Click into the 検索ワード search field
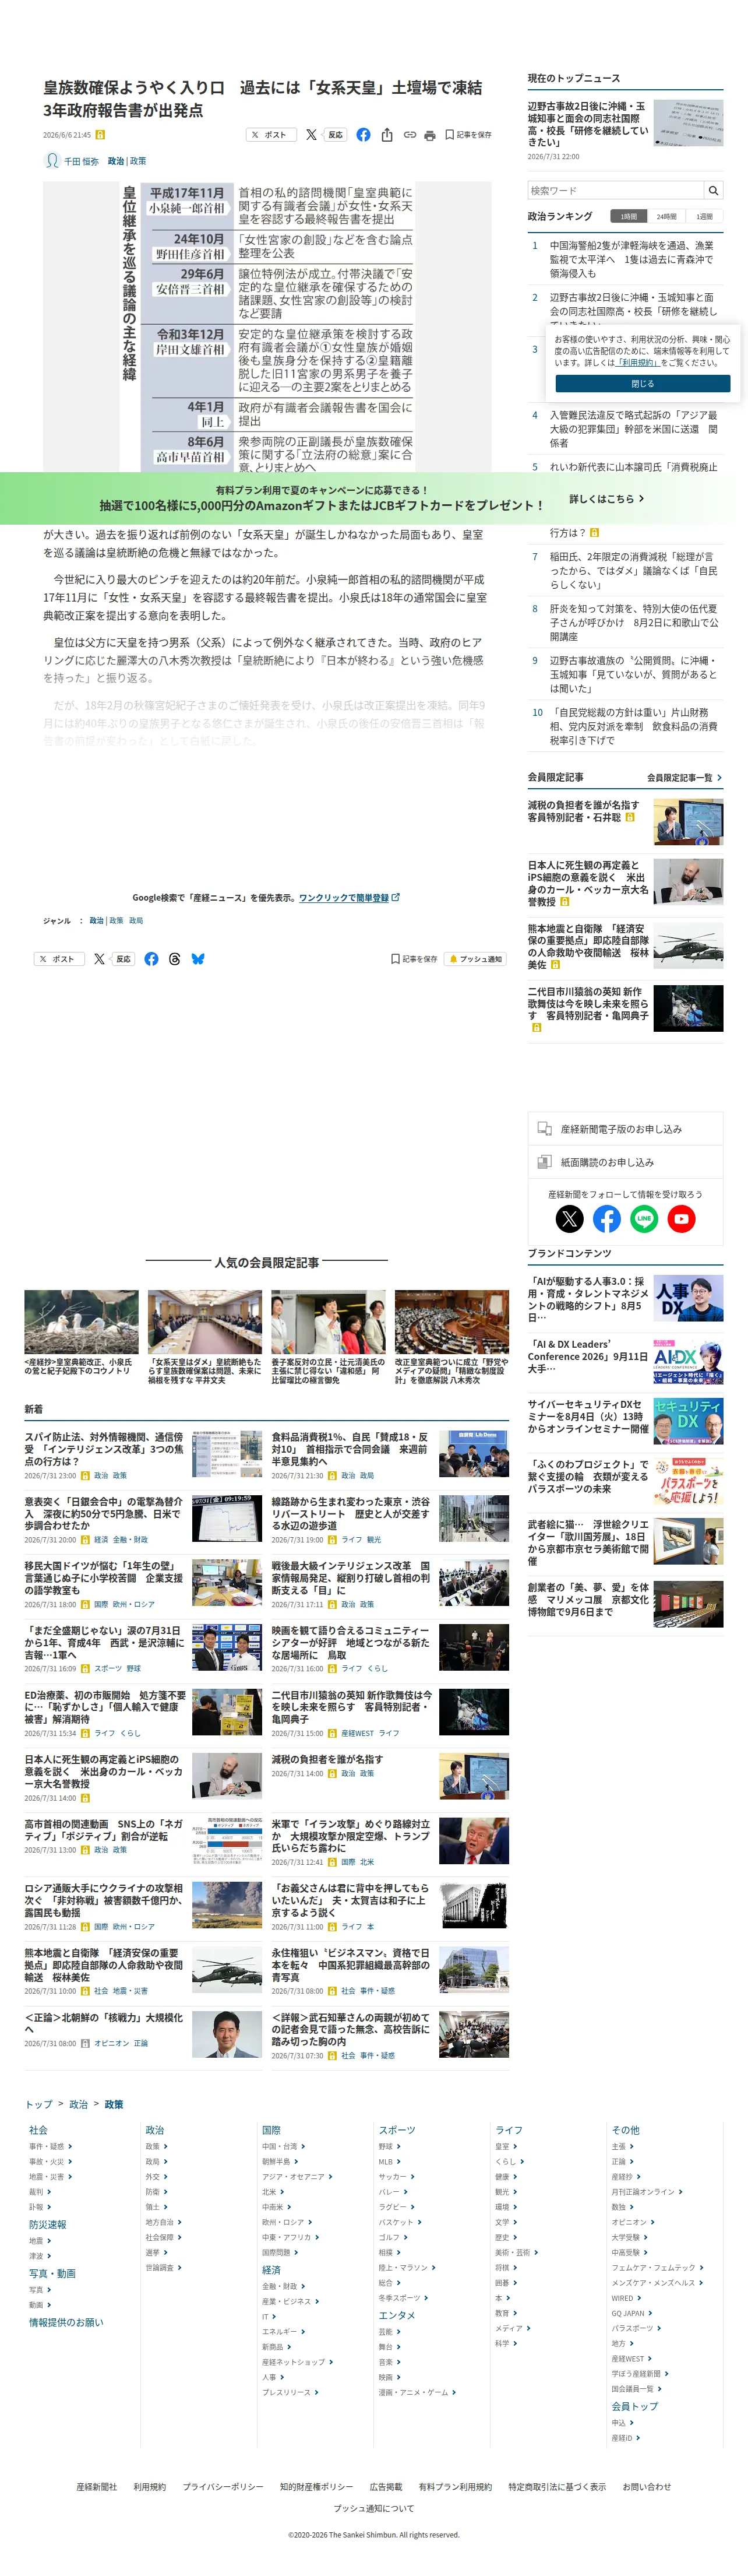The width and height of the screenshot is (748, 2576). [x=616, y=190]
